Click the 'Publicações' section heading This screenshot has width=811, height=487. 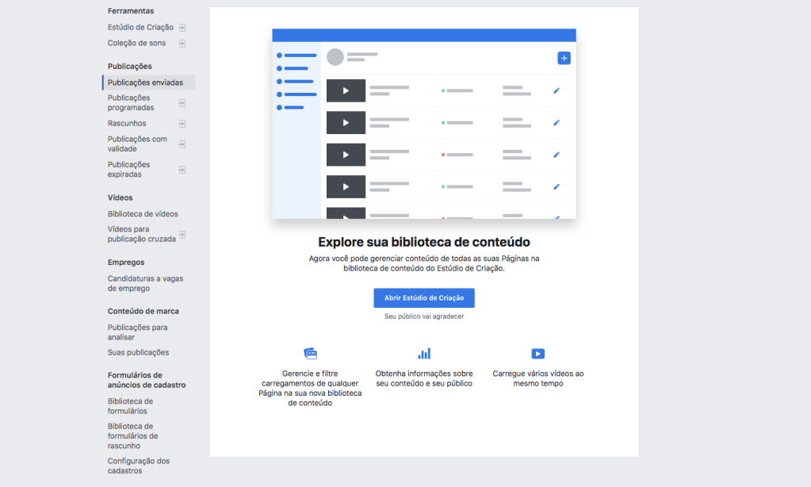coord(130,67)
